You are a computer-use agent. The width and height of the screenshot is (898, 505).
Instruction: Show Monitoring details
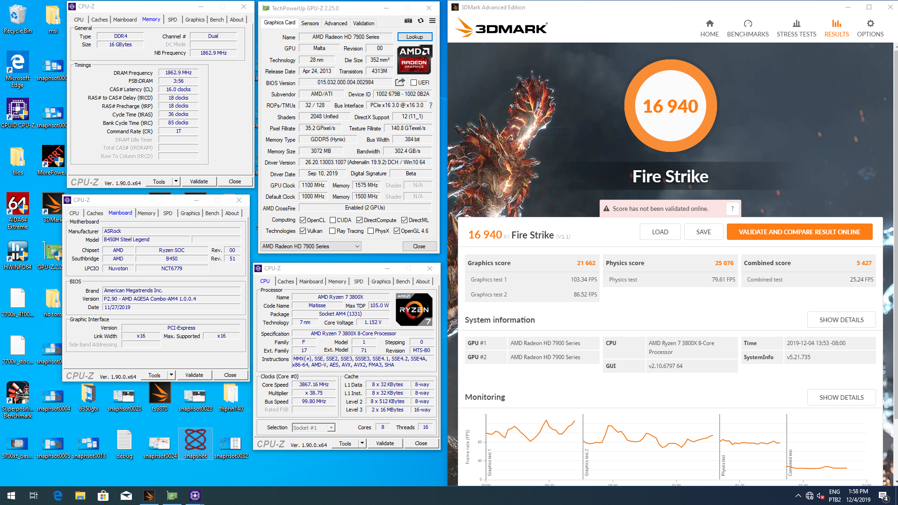(841, 397)
